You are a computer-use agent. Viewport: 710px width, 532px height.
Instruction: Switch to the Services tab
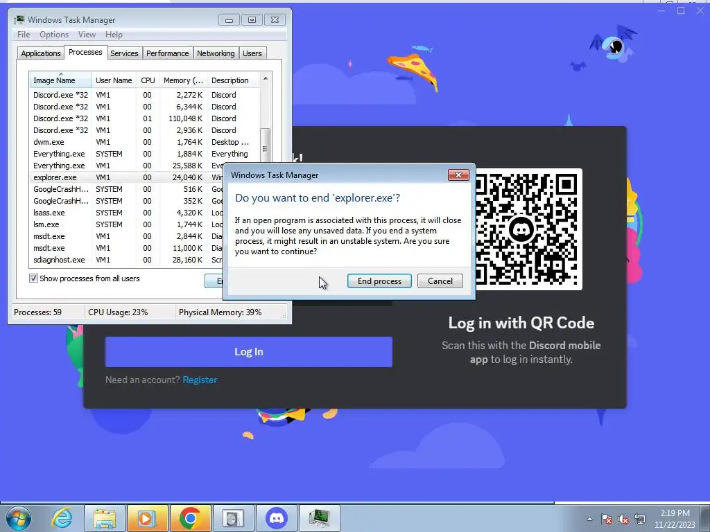click(x=124, y=53)
